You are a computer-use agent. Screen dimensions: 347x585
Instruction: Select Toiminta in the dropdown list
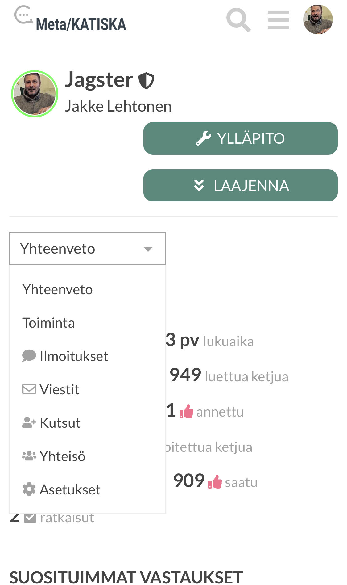click(49, 323)
